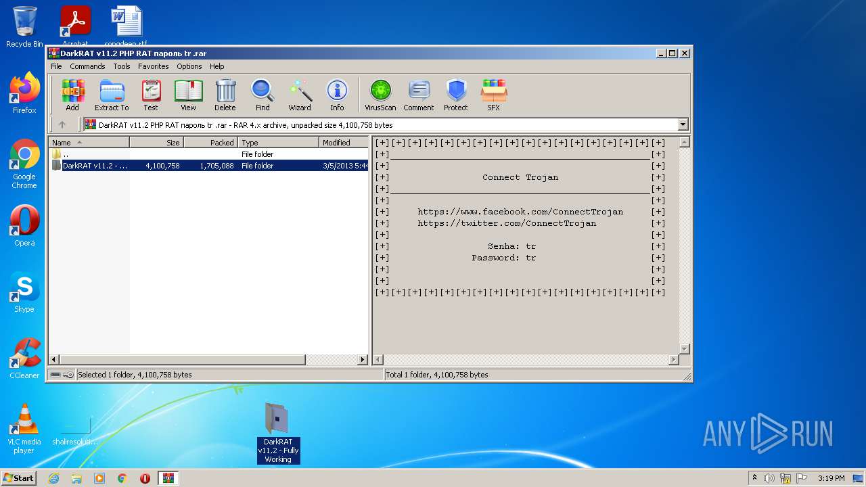Viewport: 866px width, 487px height.
Task: Click the taskbar clock showing 3:19 PM
Action: (x=831, y=478)
